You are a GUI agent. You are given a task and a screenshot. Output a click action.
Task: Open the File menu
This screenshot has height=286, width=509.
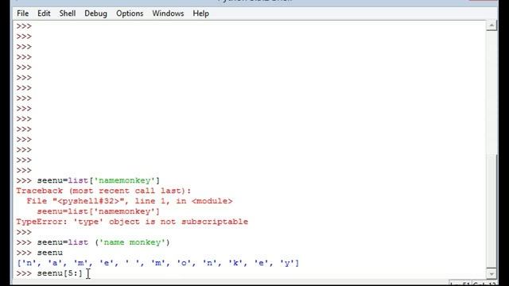pos(23,14)
